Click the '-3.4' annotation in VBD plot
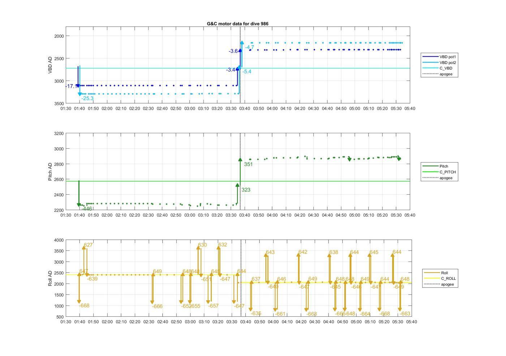The image size is (506, 356). tap(231, 70)
